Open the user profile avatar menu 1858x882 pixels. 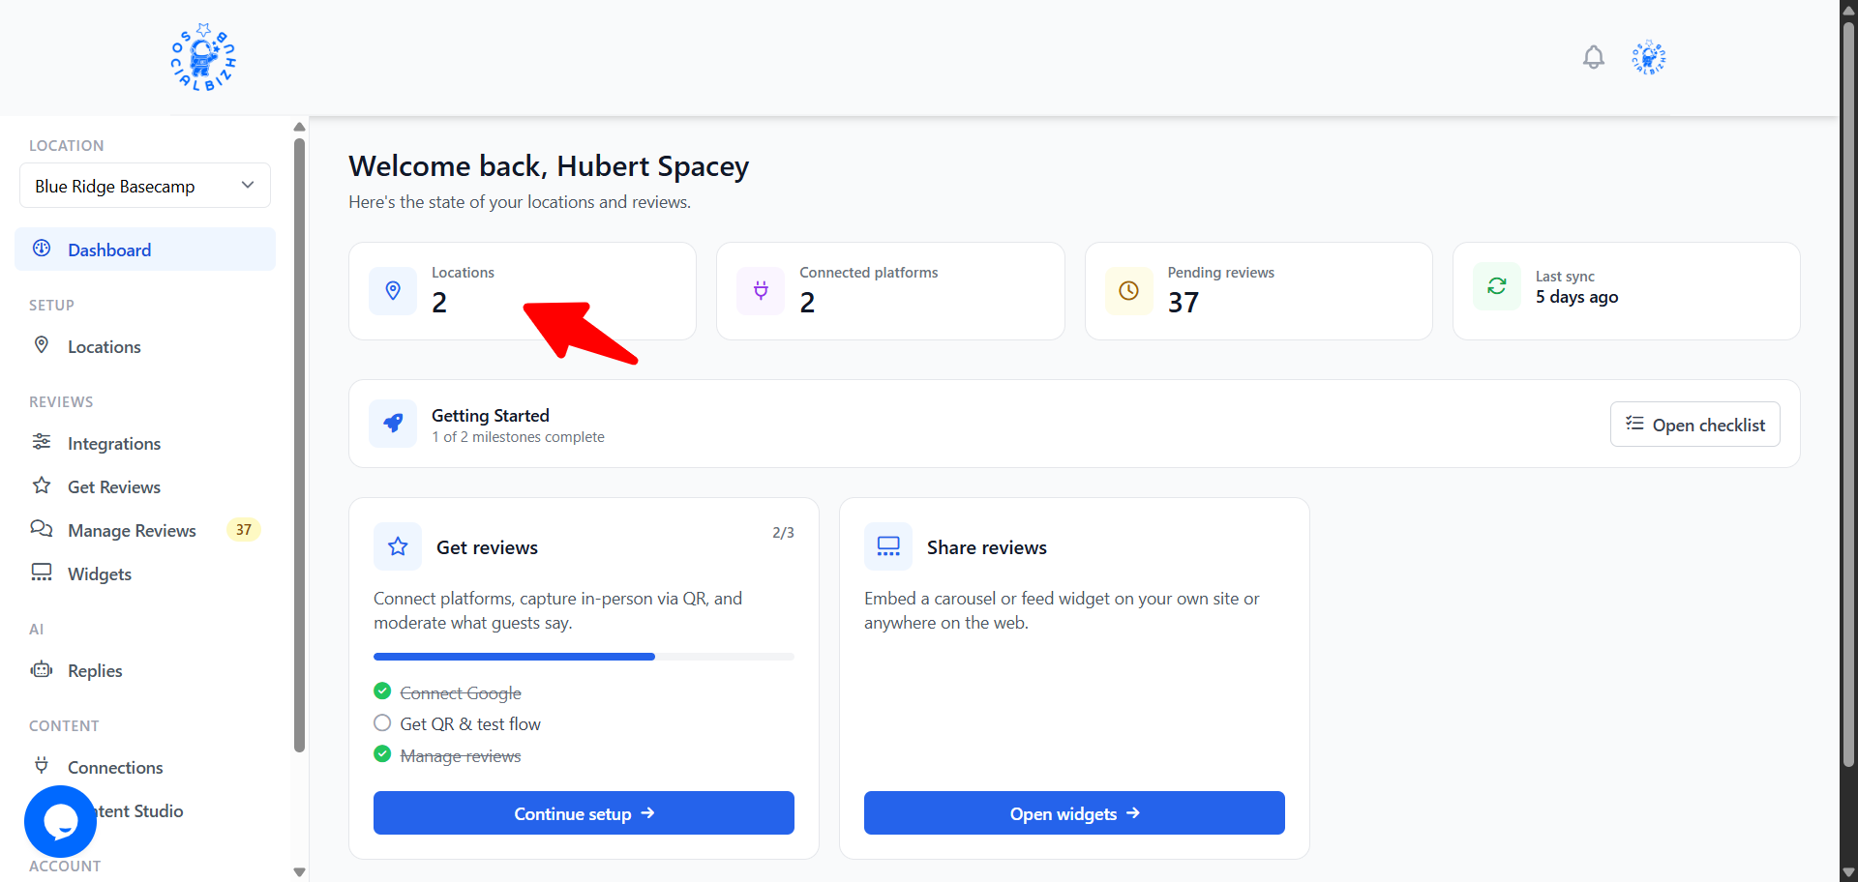click(x=1649, y=58)
